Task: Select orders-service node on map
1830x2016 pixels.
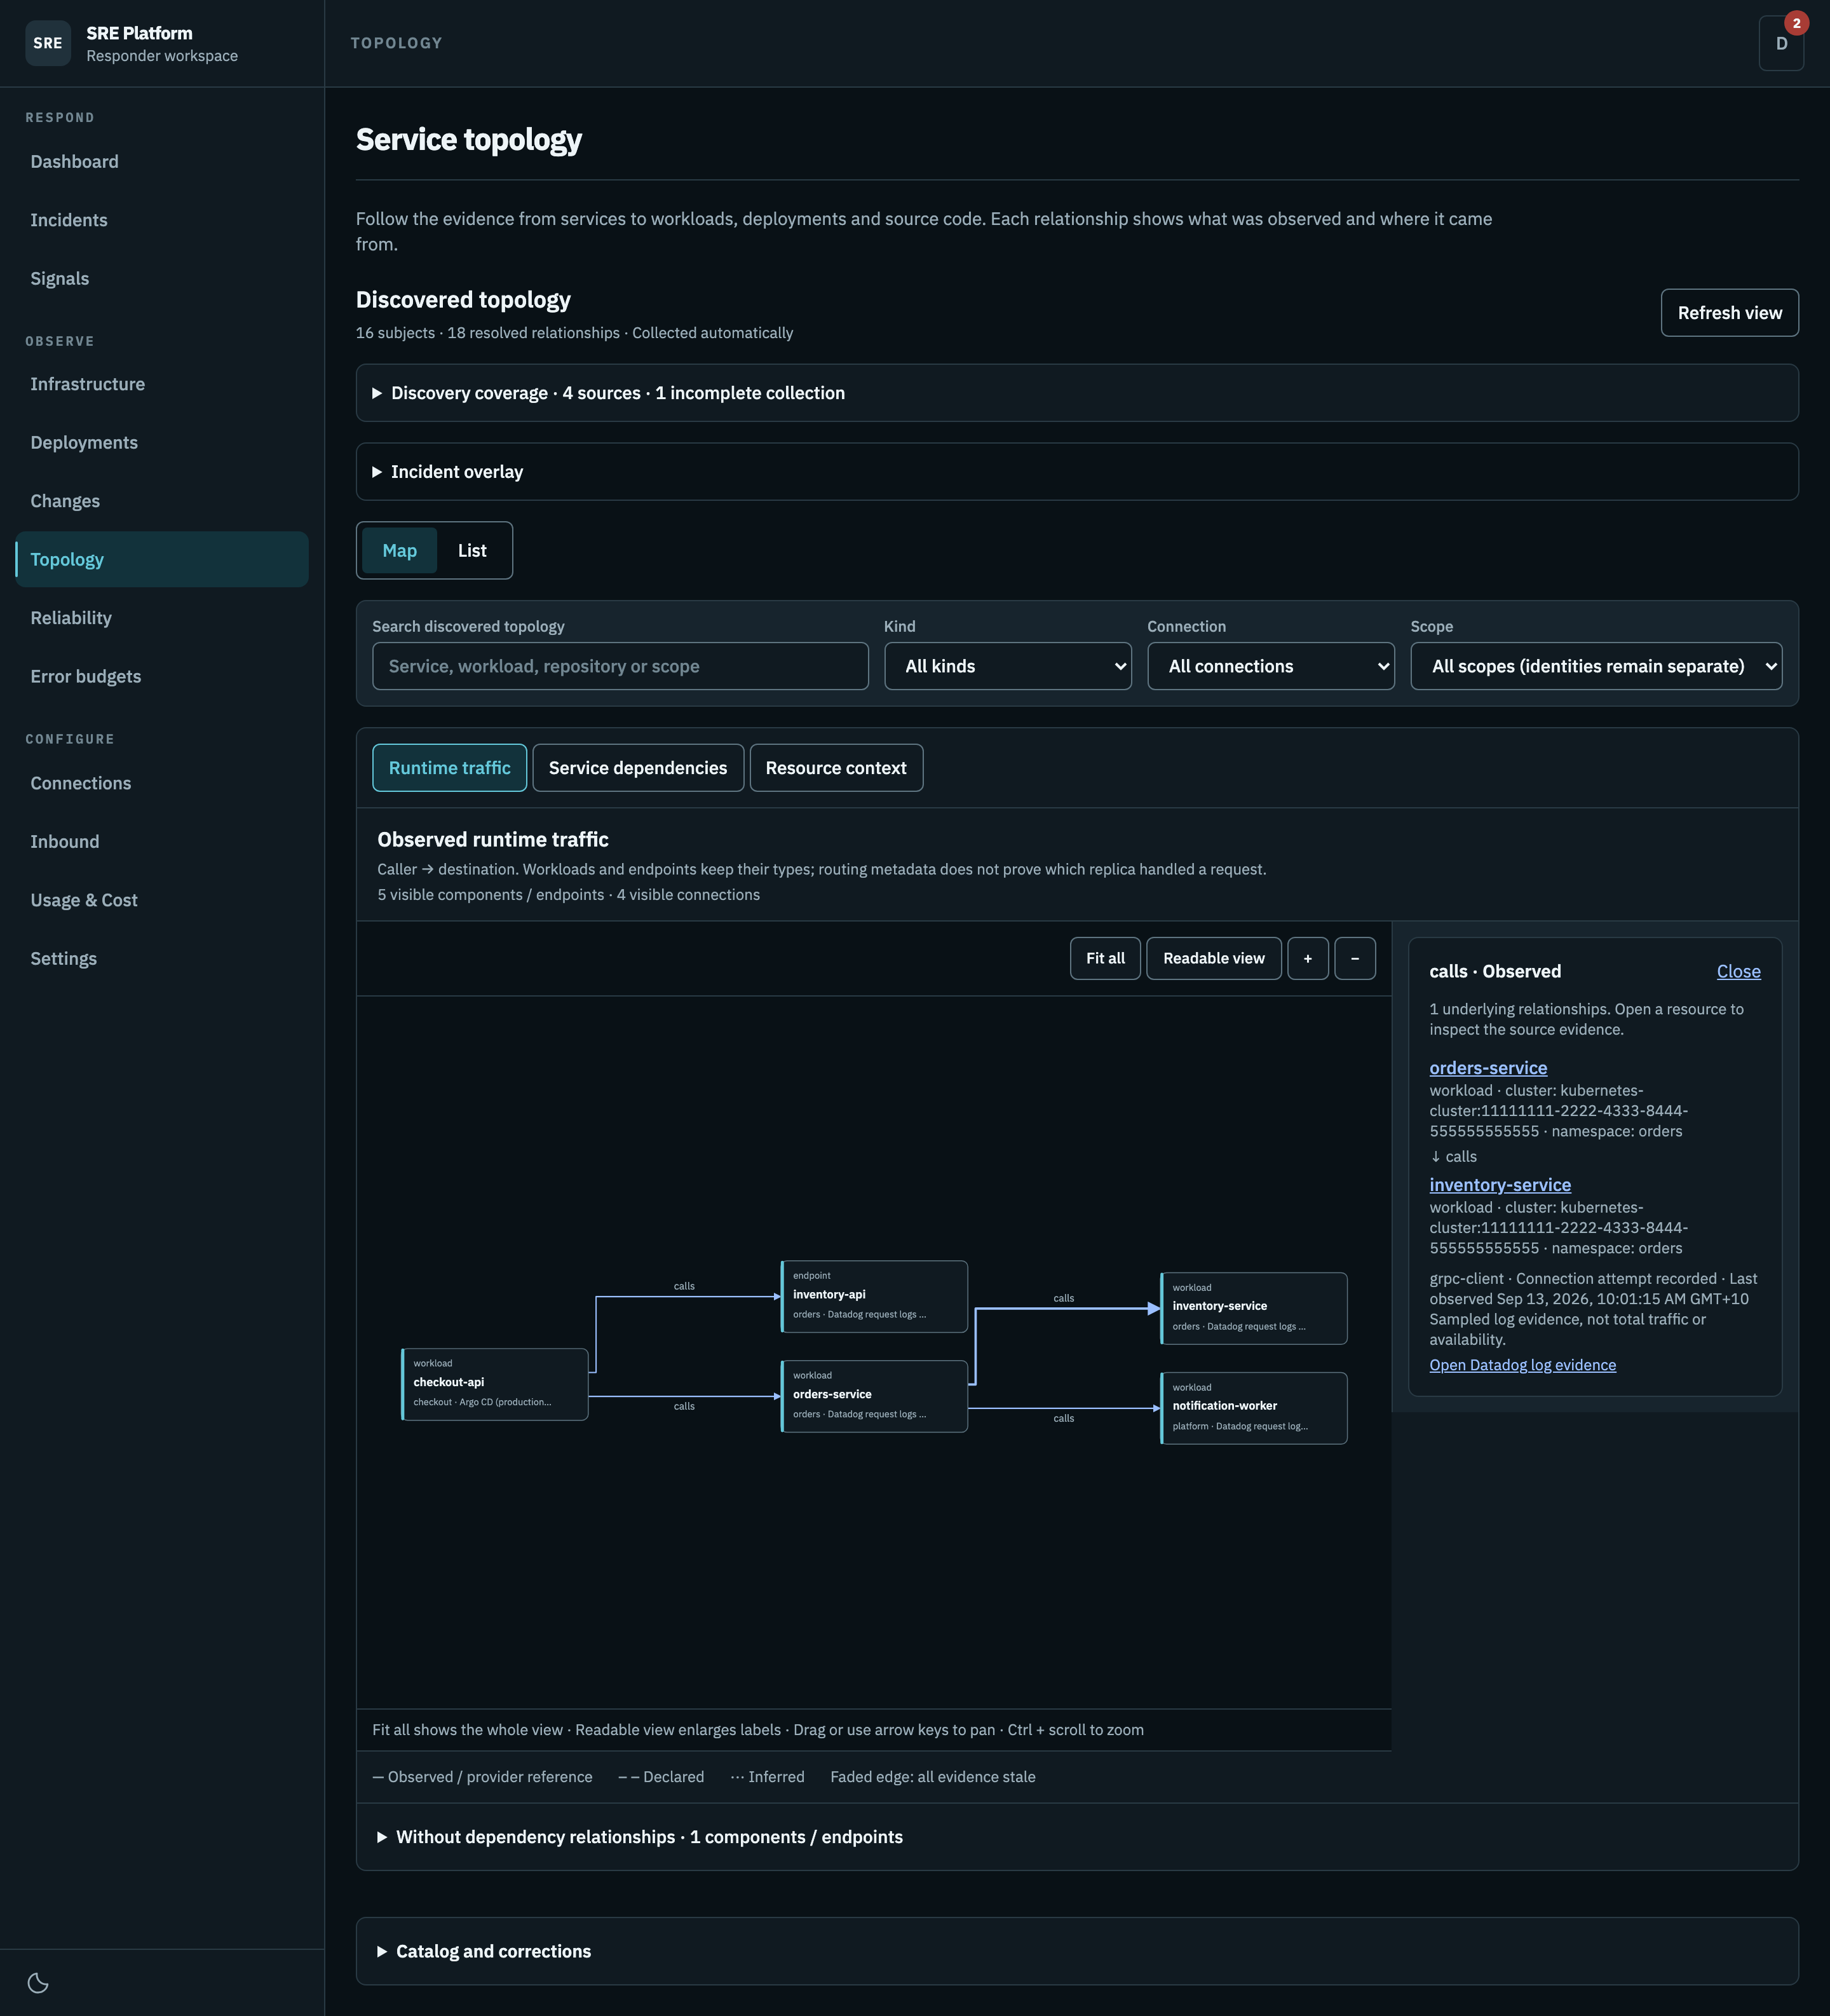Action: [874, 1396]
